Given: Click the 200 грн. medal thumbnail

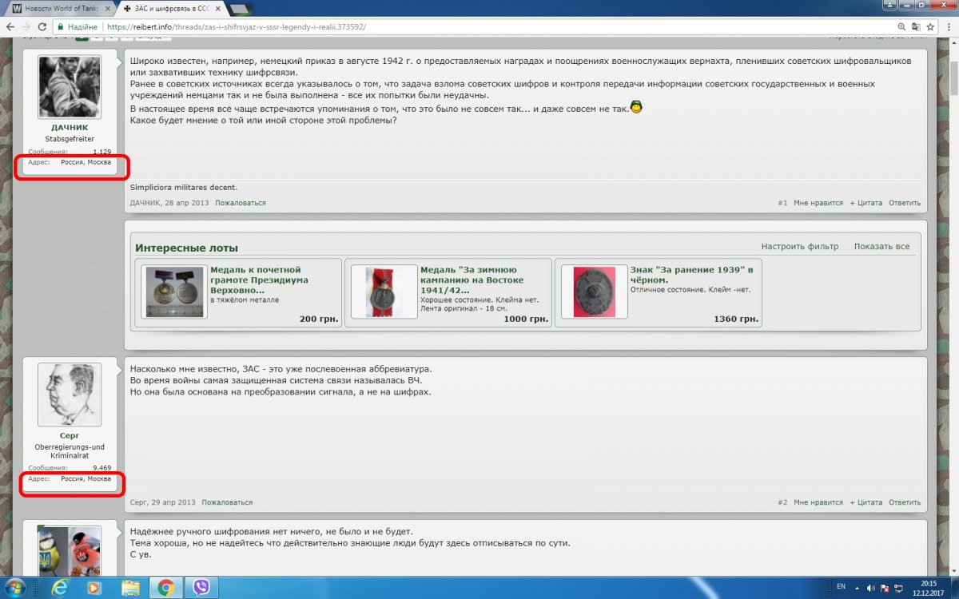Looking at the screenshot, I should click(174, 292).
